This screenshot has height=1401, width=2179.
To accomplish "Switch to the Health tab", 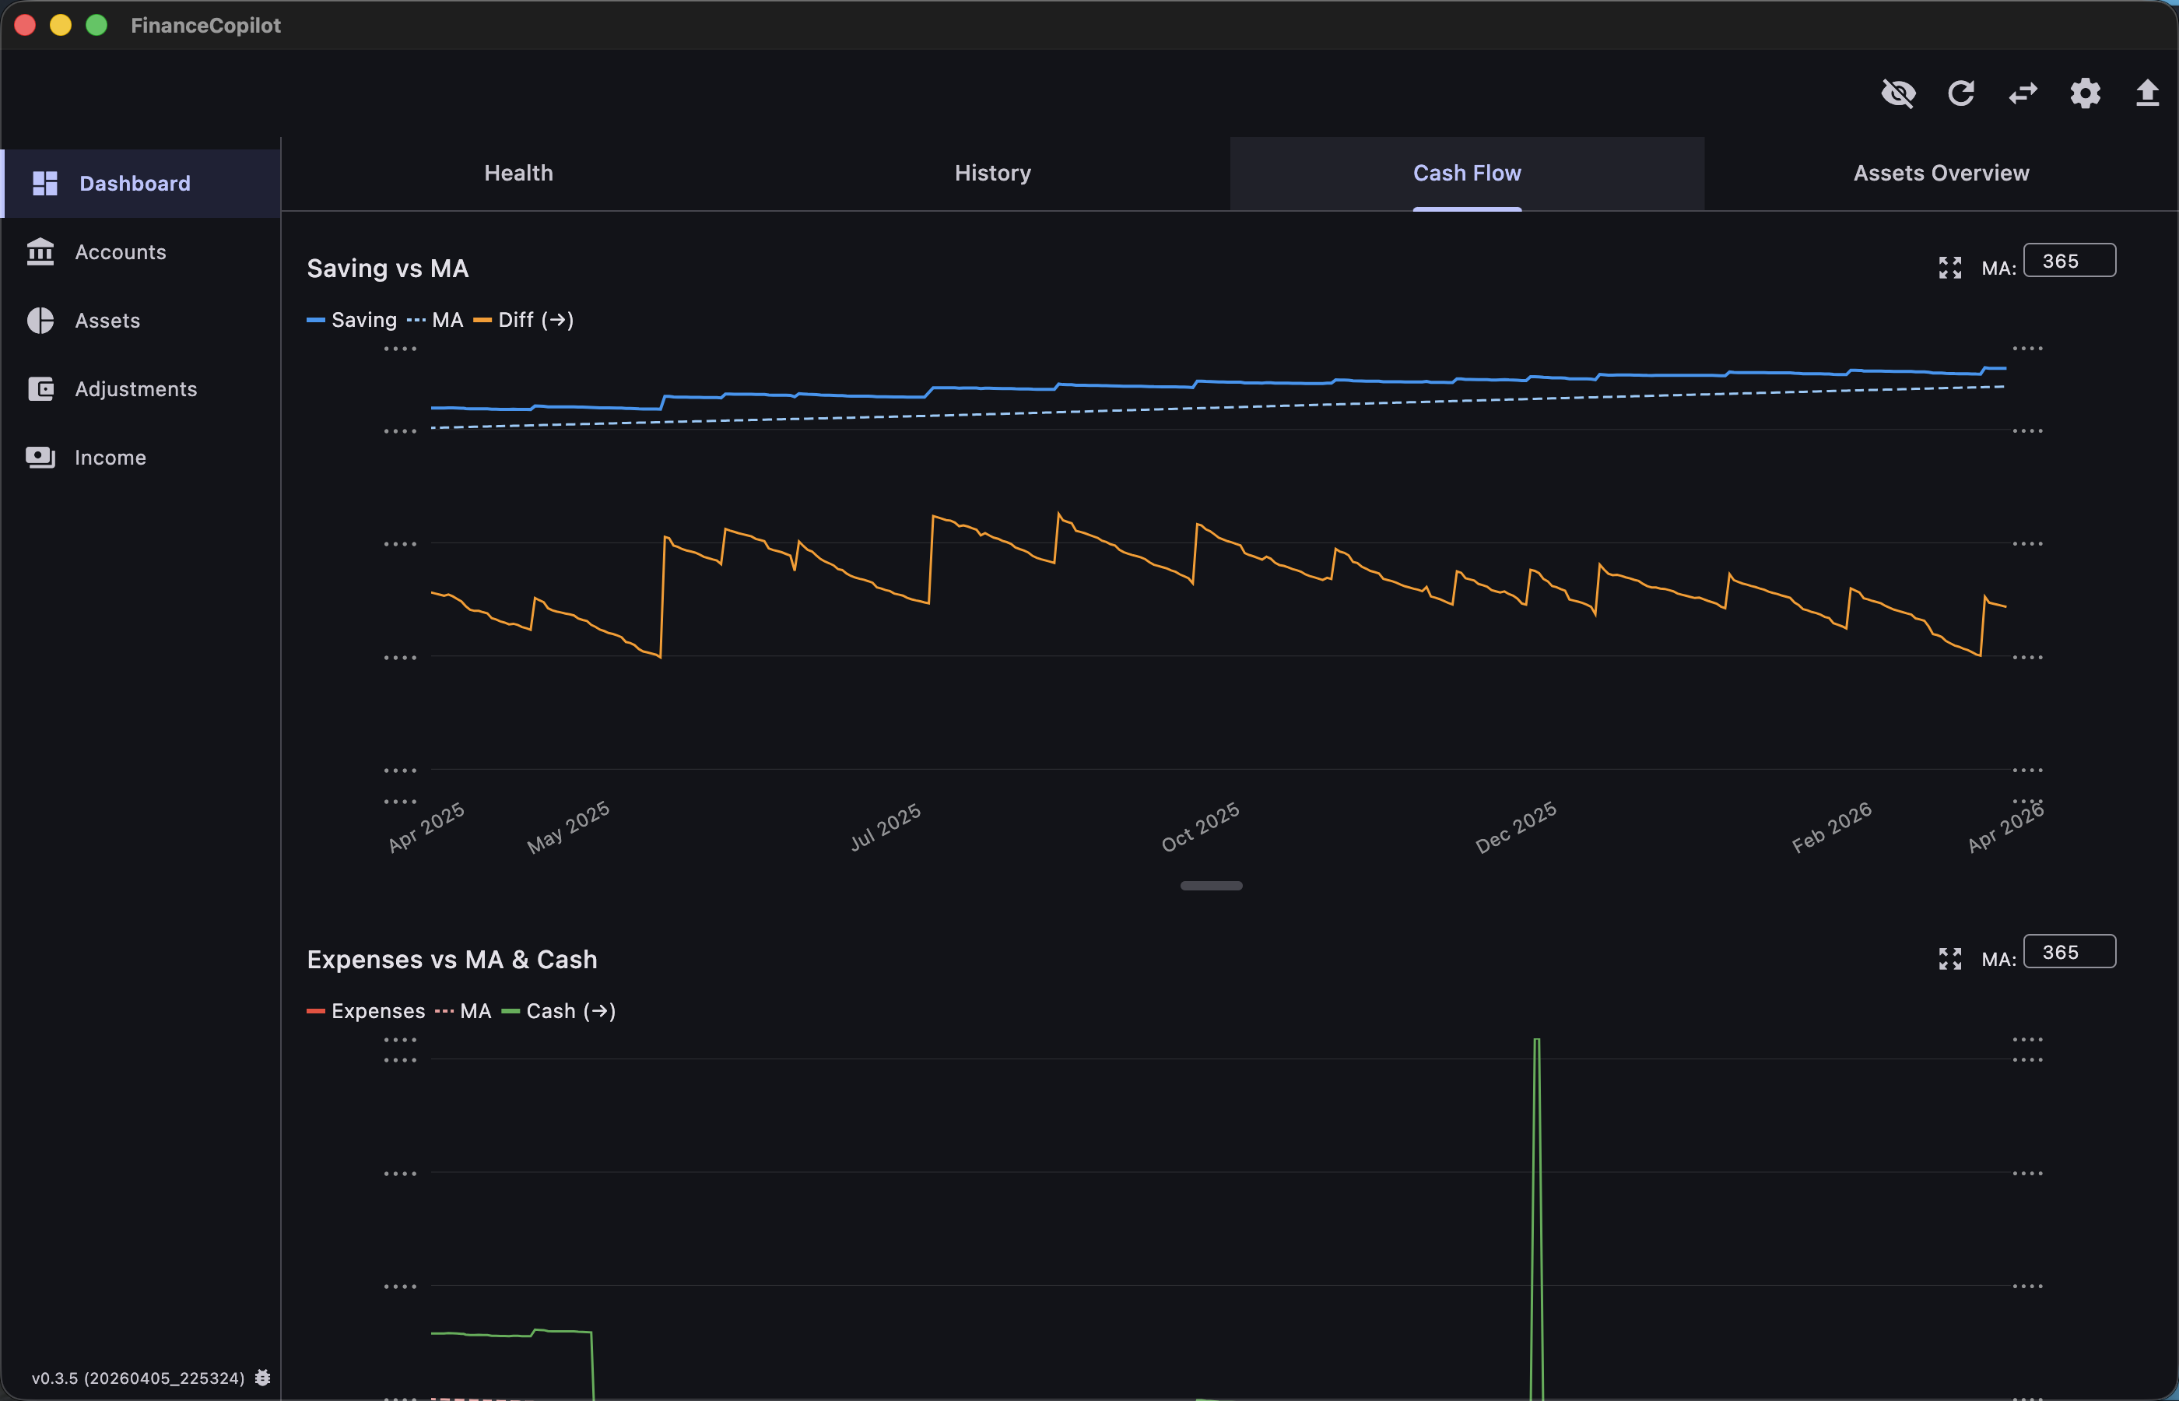I will tap(518, 173).
